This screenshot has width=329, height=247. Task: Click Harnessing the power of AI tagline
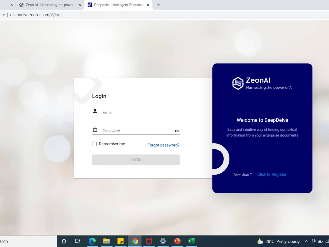click(269, 88)
